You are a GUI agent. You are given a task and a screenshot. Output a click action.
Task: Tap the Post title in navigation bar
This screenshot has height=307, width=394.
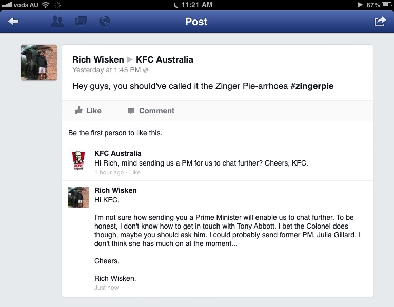pos(196,22)
